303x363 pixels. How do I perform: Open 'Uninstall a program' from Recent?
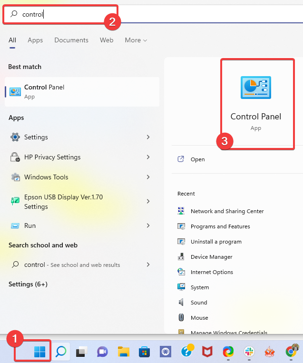(x=216, y=242)
